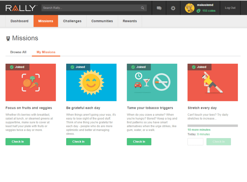
Task: Click the Log Out link
Action: (x=230, y=8)
